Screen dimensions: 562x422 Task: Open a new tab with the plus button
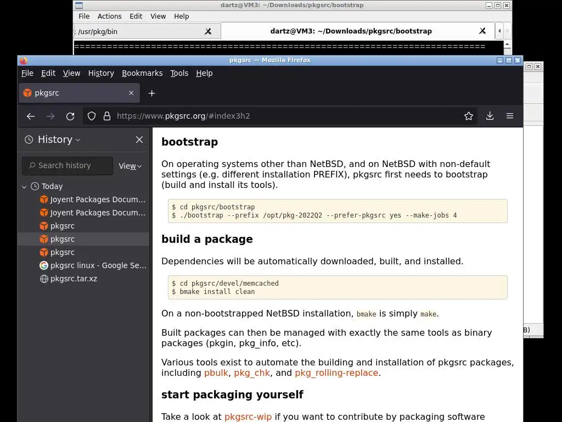pos(152,93)
